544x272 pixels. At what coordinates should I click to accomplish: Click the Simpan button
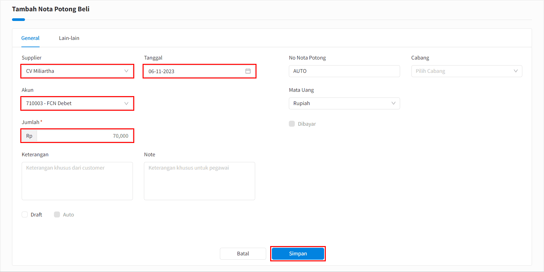click(x=298, y=253)
